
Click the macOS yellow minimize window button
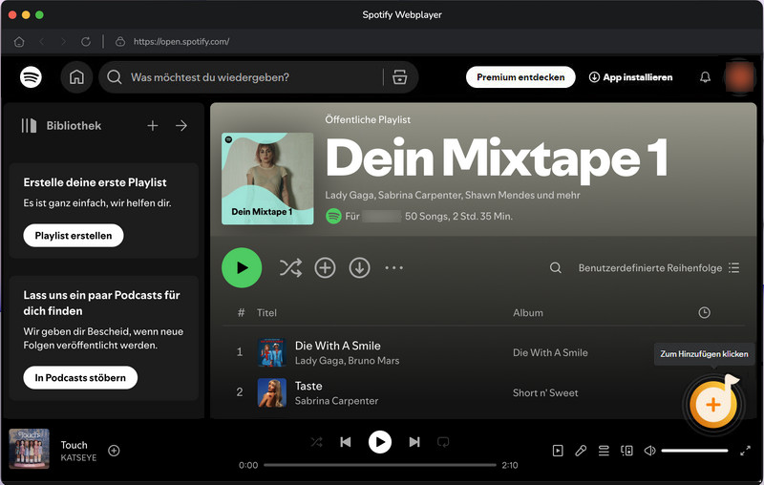pyautogui.click(x=26, y=15)
